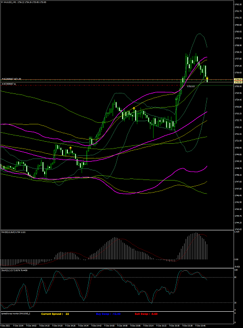This screenshot has width=243, height=328.
Task: Click the current price tag on price axis
Action: tap(238, 82)
